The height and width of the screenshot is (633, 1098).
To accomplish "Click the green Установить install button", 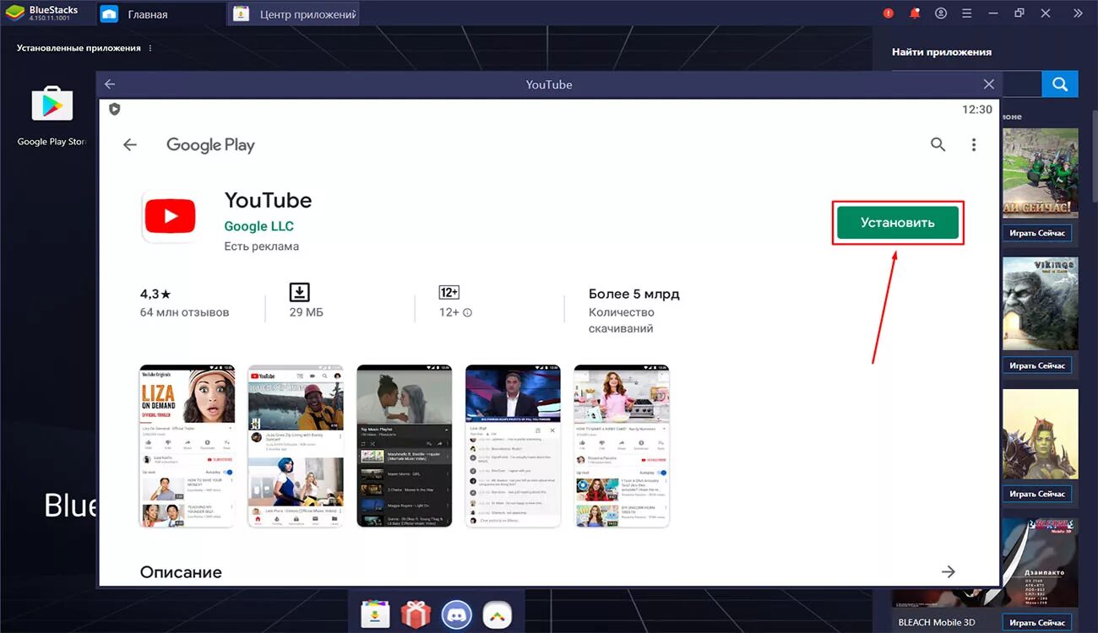I will (898, 223).
